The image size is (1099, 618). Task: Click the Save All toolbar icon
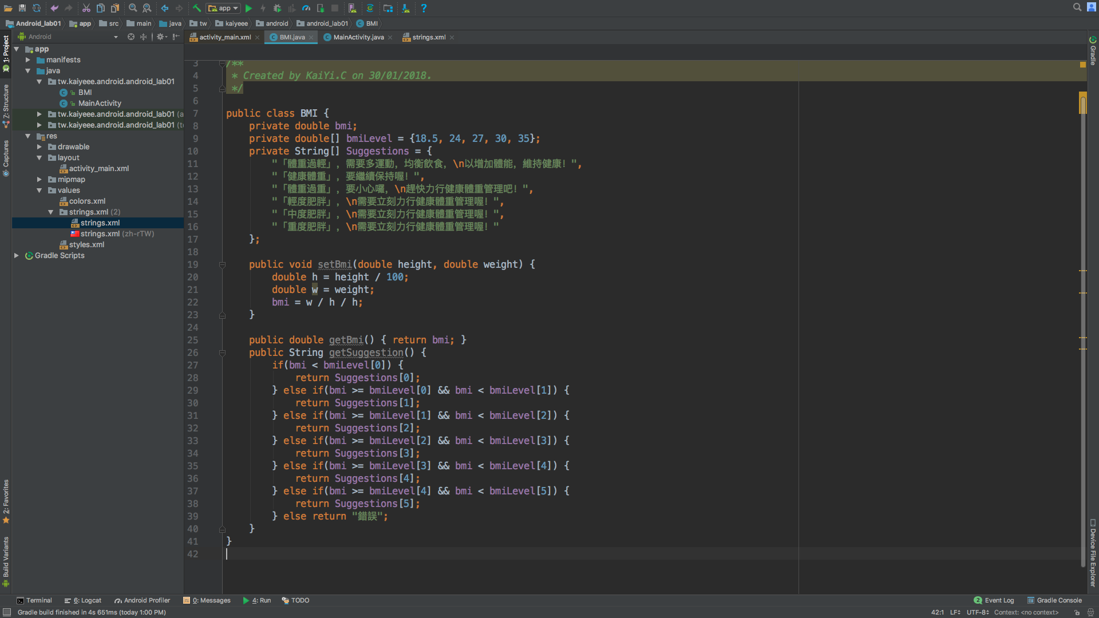point(22,8)
